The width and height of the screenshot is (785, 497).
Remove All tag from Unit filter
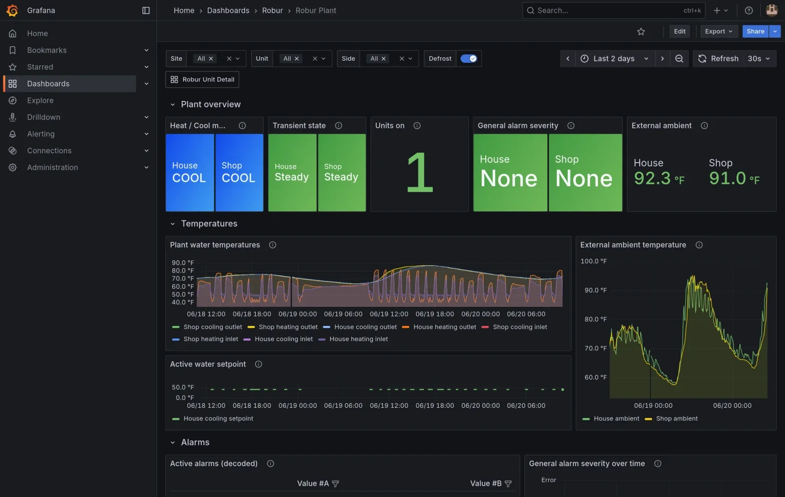tap(296, 59)
